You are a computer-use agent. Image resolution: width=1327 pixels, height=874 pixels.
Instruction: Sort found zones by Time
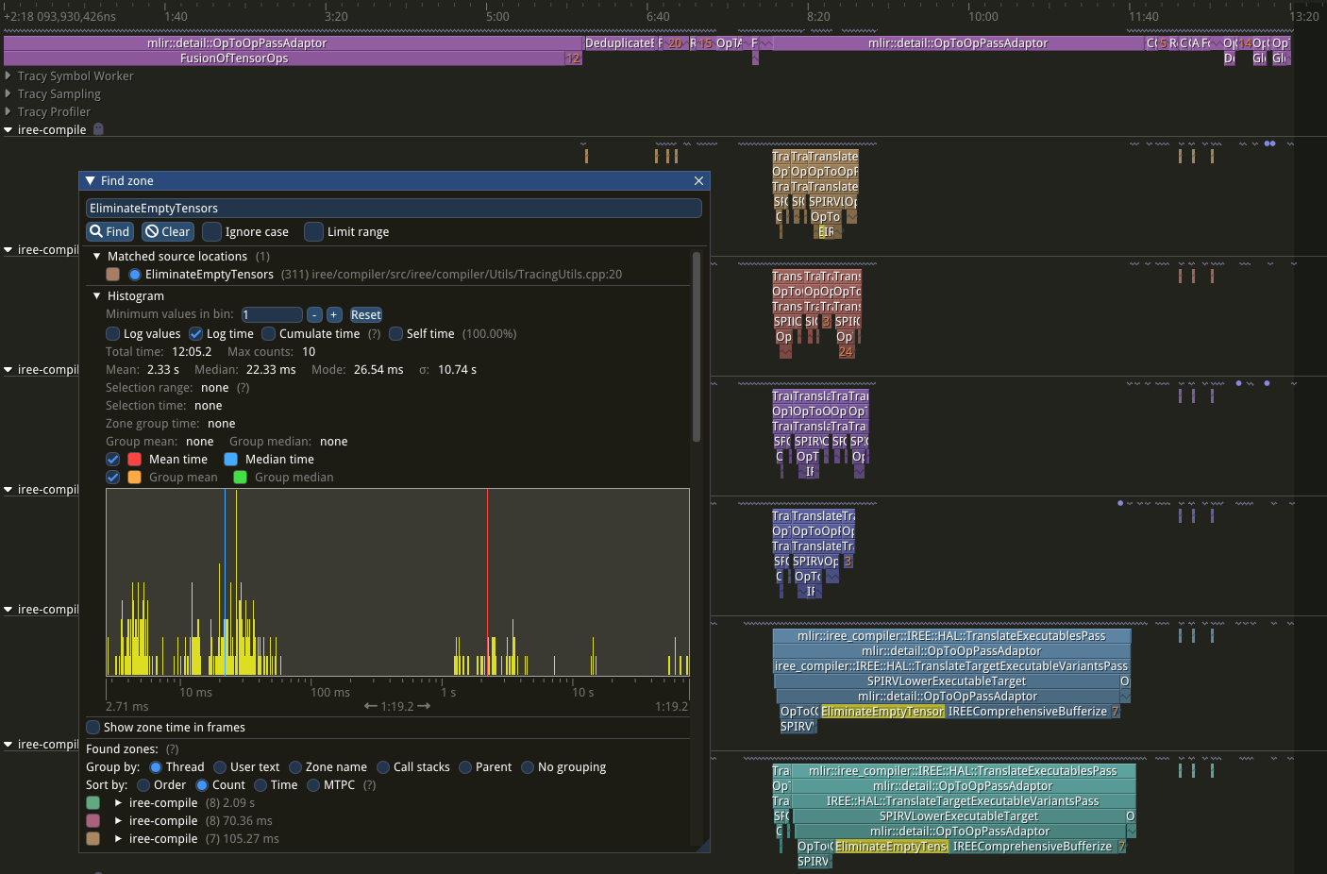[260, 785]
